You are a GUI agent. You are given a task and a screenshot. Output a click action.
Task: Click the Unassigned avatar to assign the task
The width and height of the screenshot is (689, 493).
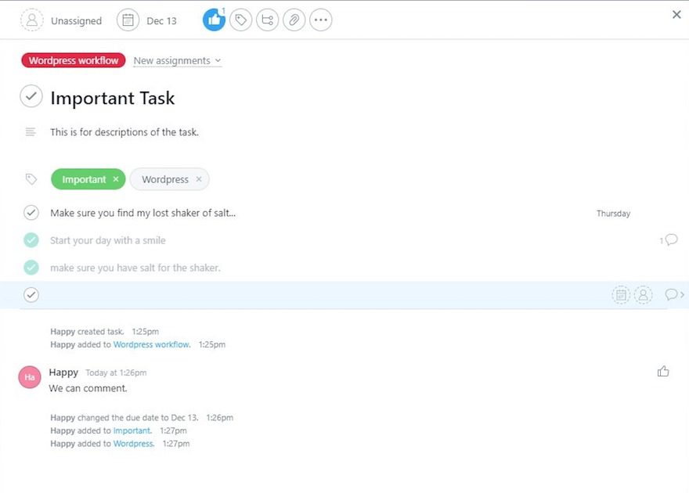click(31, 20)
